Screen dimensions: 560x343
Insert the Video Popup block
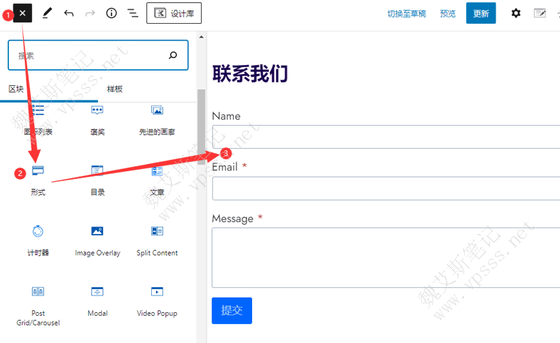tap(157, 302)
